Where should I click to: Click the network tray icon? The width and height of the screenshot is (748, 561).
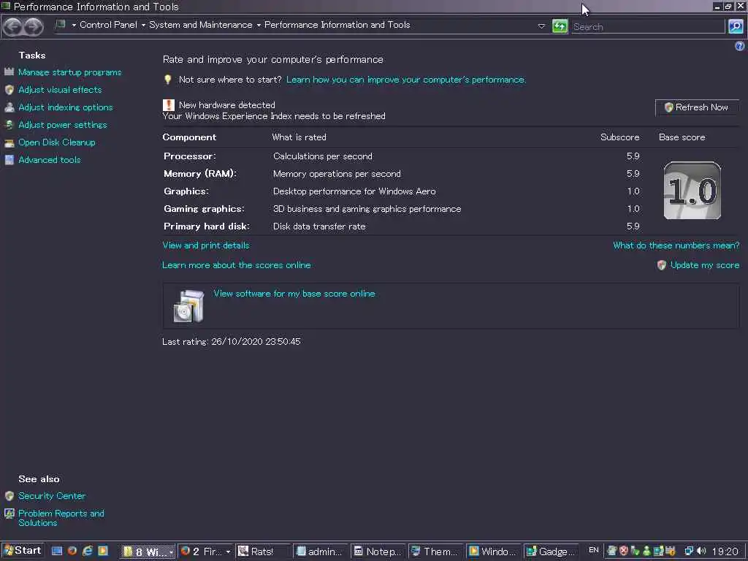[x=689, y=551]
